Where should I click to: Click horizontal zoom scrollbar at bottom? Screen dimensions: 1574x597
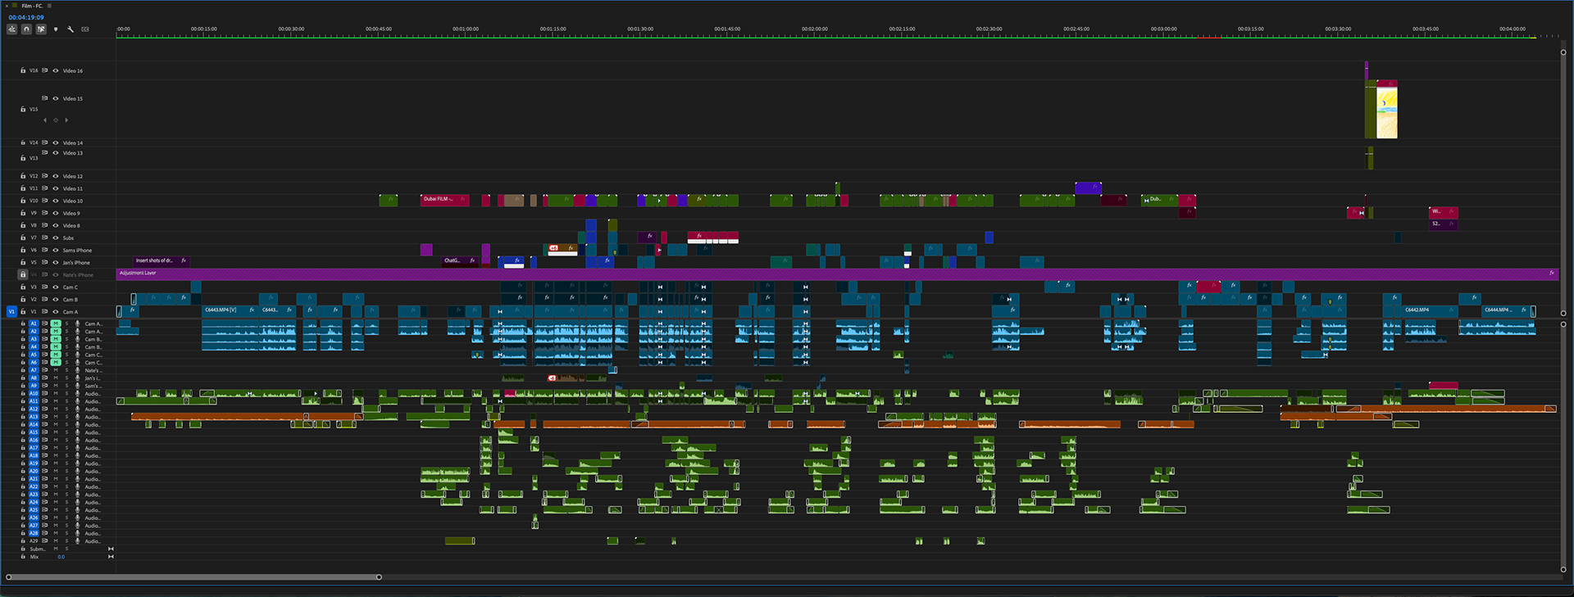pos(193,577)
